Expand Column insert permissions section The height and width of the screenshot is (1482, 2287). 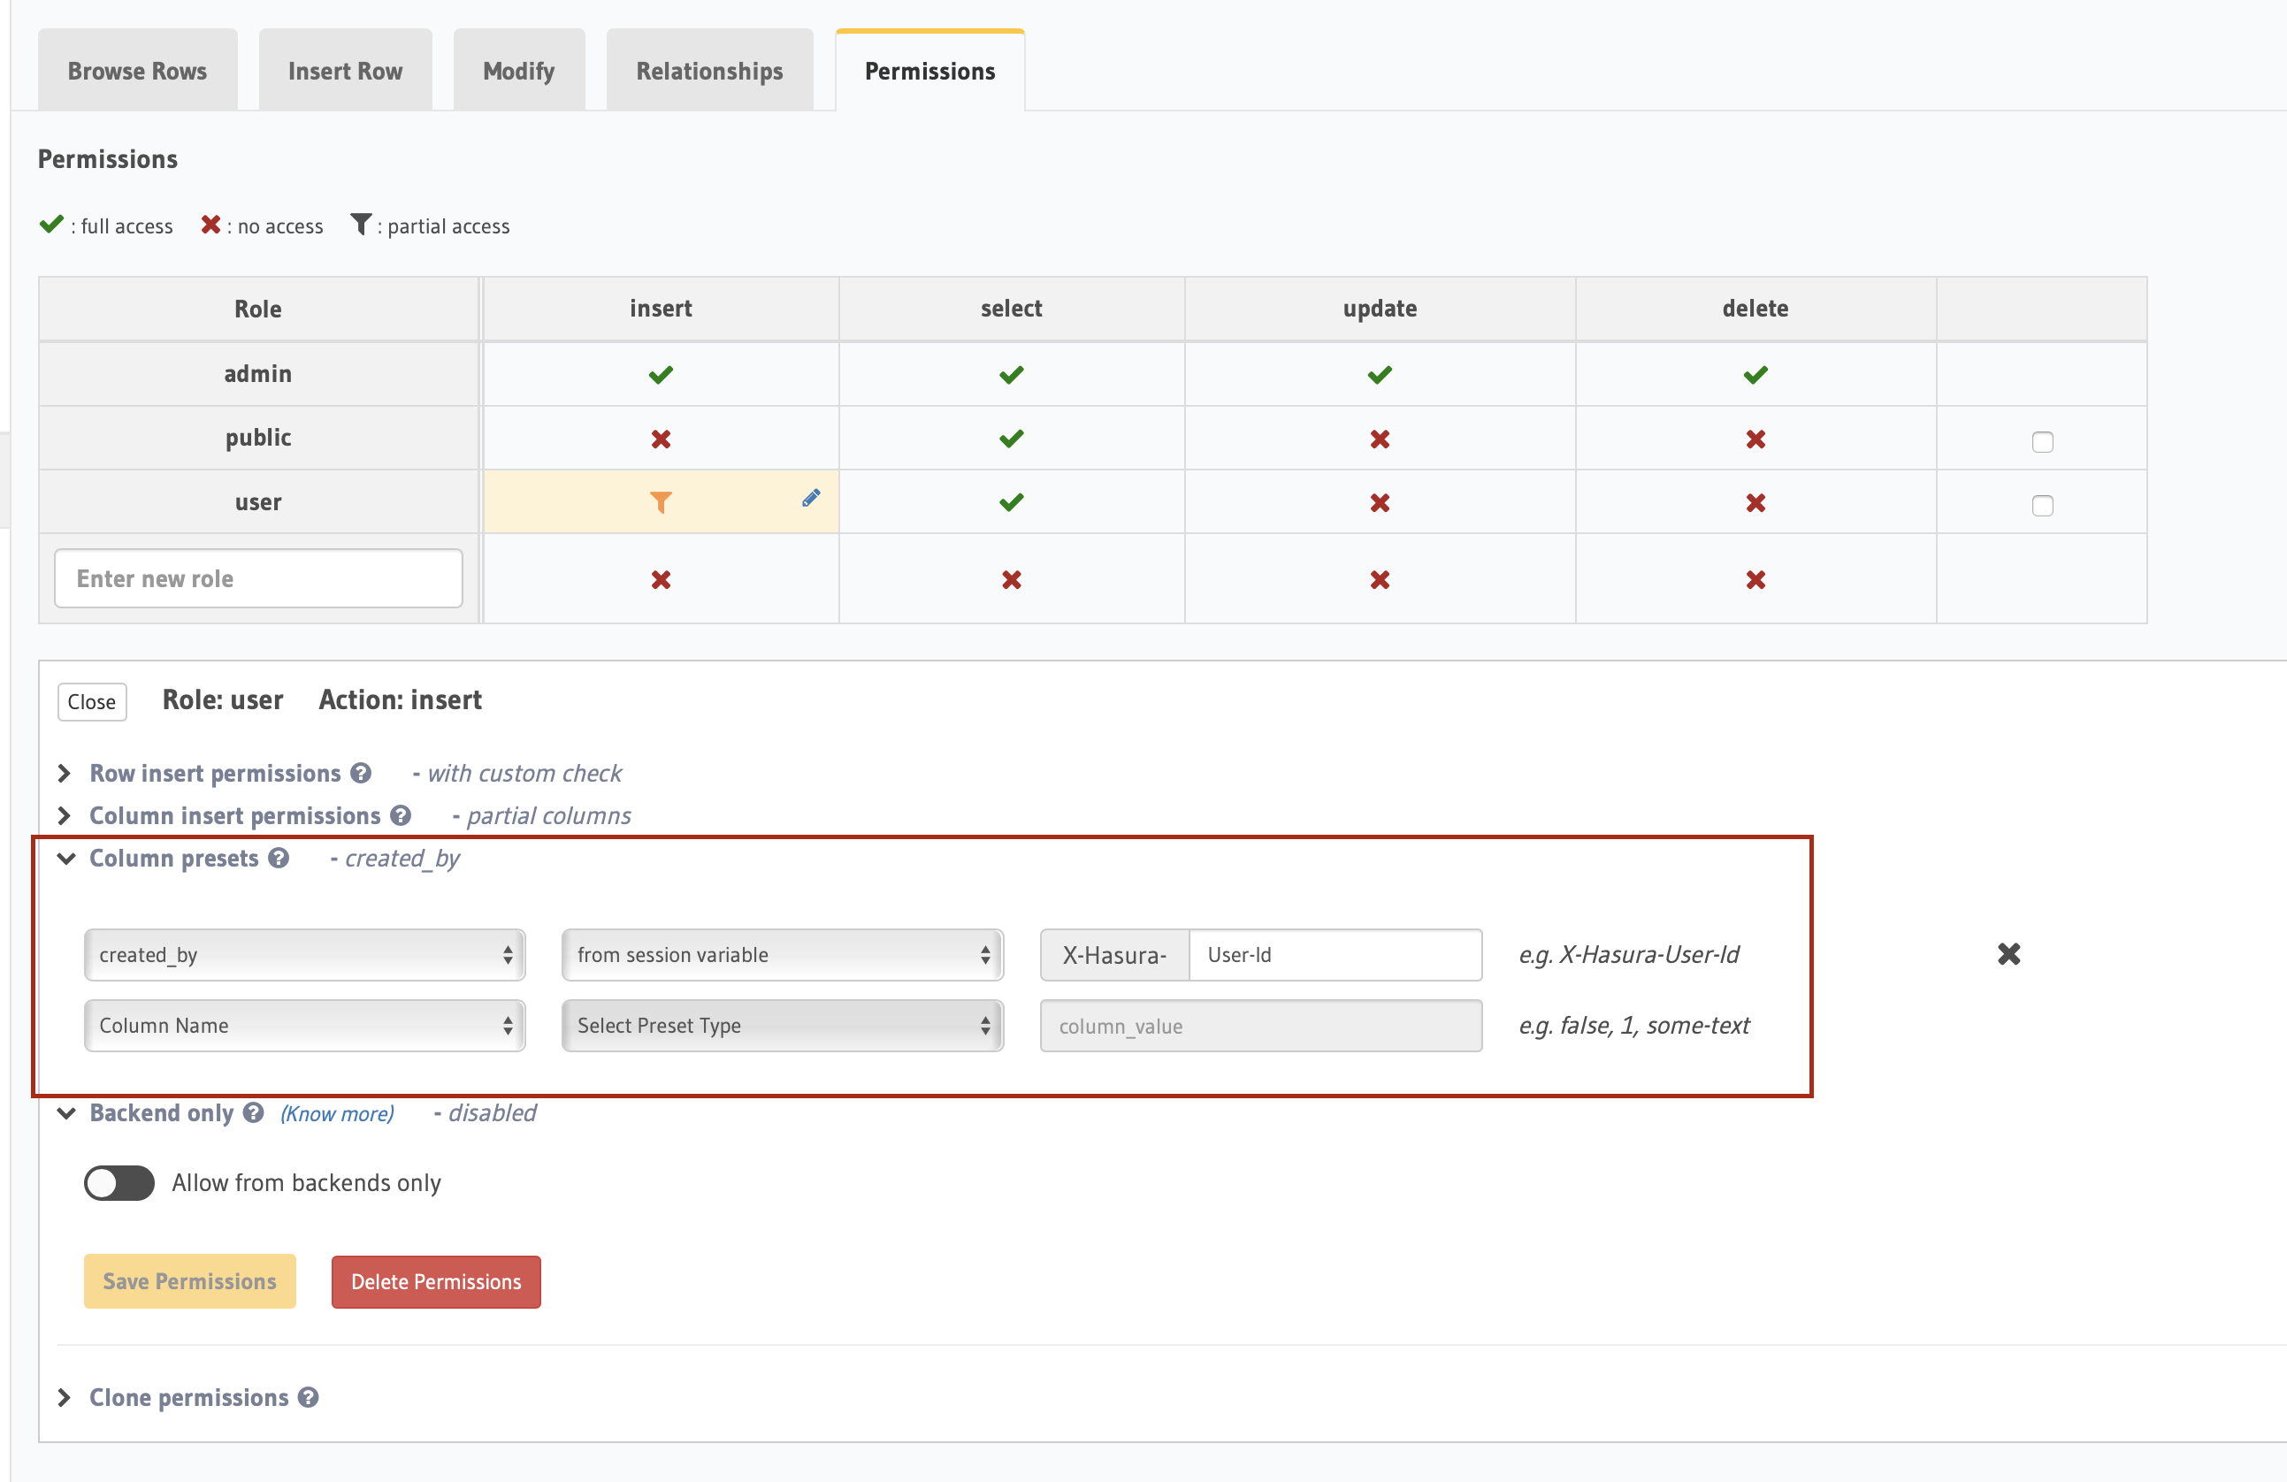tap(234, 815)
